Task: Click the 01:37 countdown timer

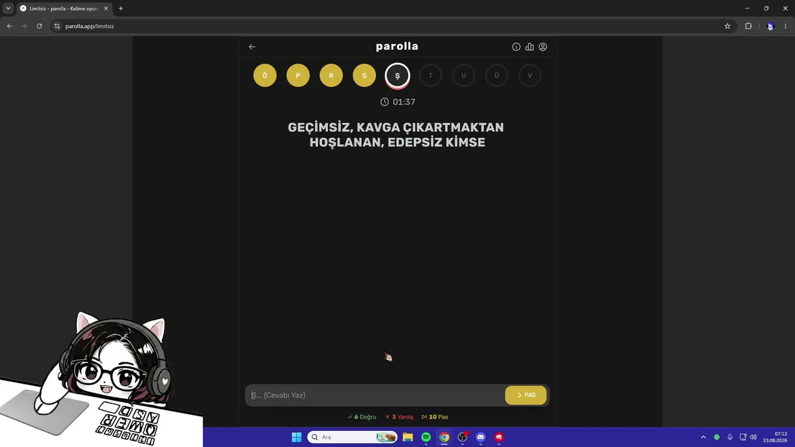Action: [397, 102]
